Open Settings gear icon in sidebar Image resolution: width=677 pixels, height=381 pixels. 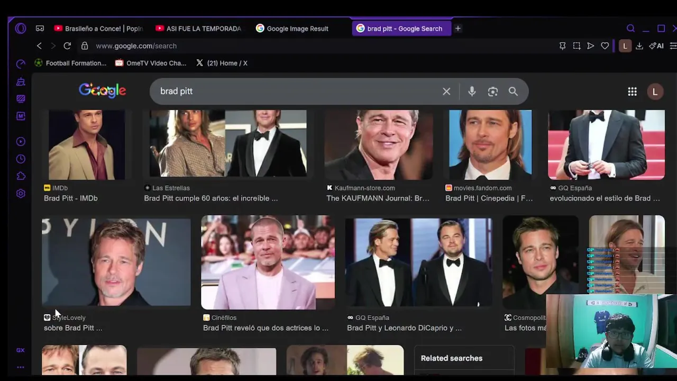coord(21,194)
